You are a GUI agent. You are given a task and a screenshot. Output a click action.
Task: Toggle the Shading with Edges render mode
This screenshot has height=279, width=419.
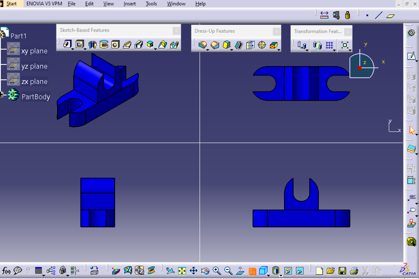tap(275, 271)
